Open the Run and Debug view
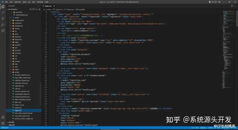238x130 pixels. (3, 25)
